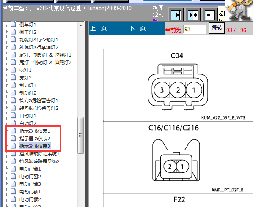Open 电动门锁2 diagram
The width and height of the screenshot is (253, 207).
pyautogui.click(x=30, y=199)
